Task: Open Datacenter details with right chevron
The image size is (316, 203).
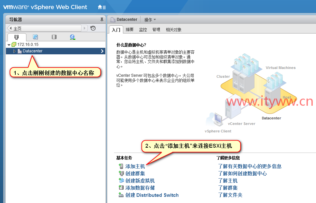Action: click(102, 51)
